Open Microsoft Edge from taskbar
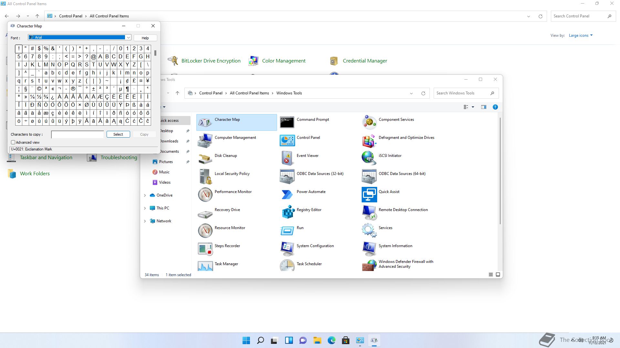 [331, 340]
